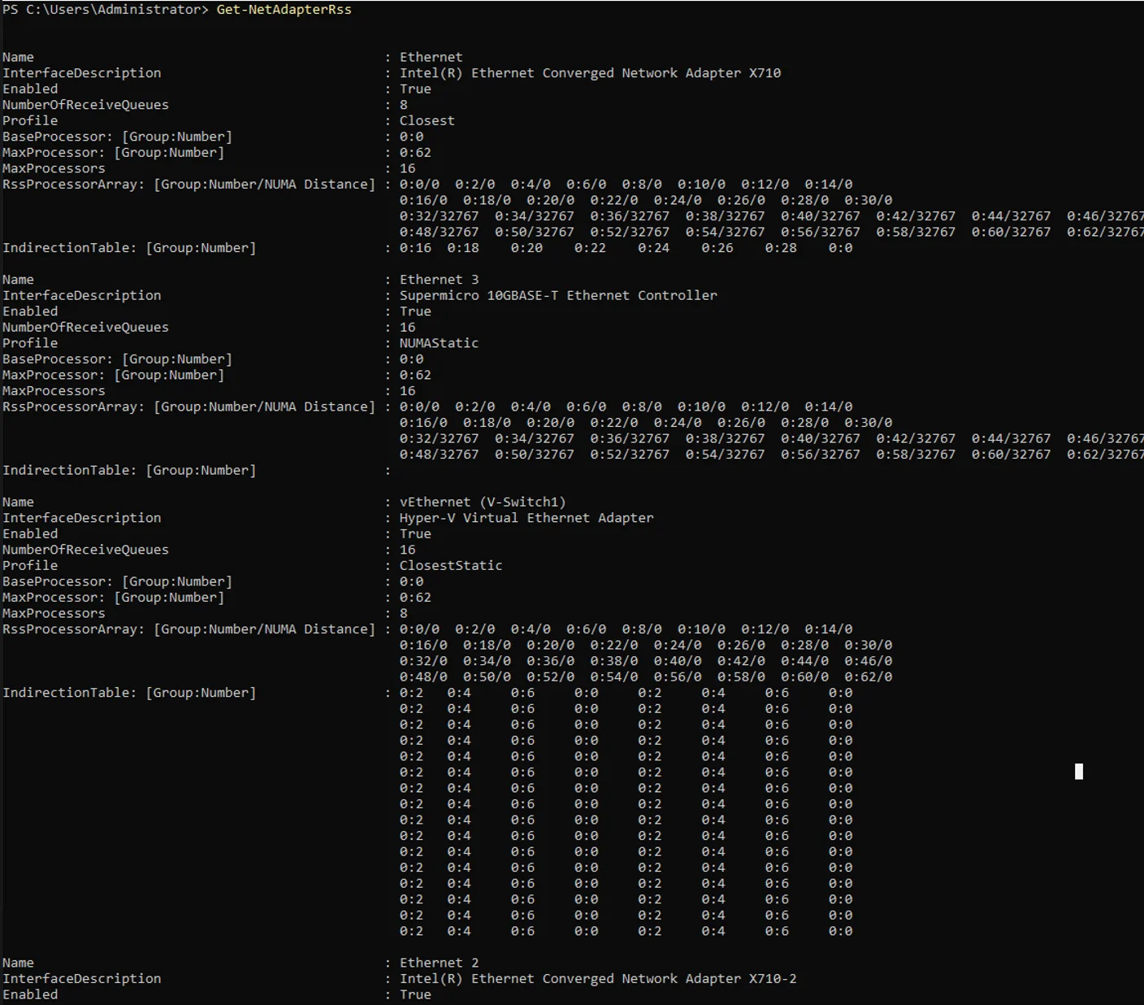Click '0:24' in the X710 adapter's IndirectionTable row
Image resolution: width=1144 pixels, height=1005 pixels.
click(x=653, y=248)
